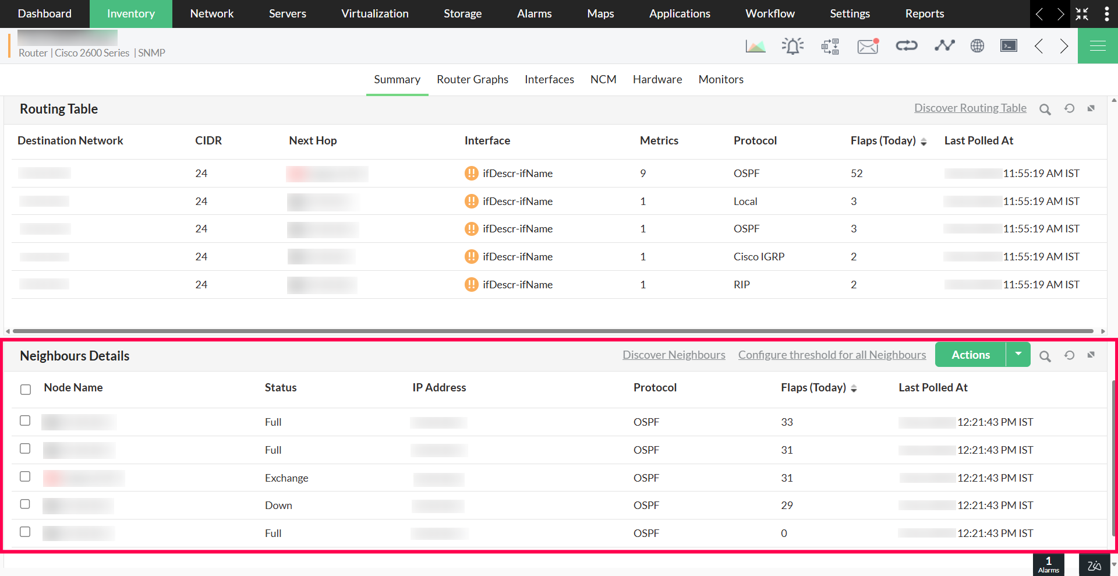
Task: Click the Node Name column header
Action: tap(73, 387)
